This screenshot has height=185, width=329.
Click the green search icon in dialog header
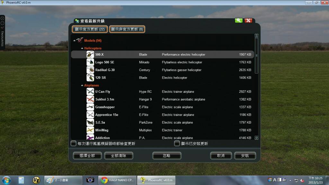238,21
